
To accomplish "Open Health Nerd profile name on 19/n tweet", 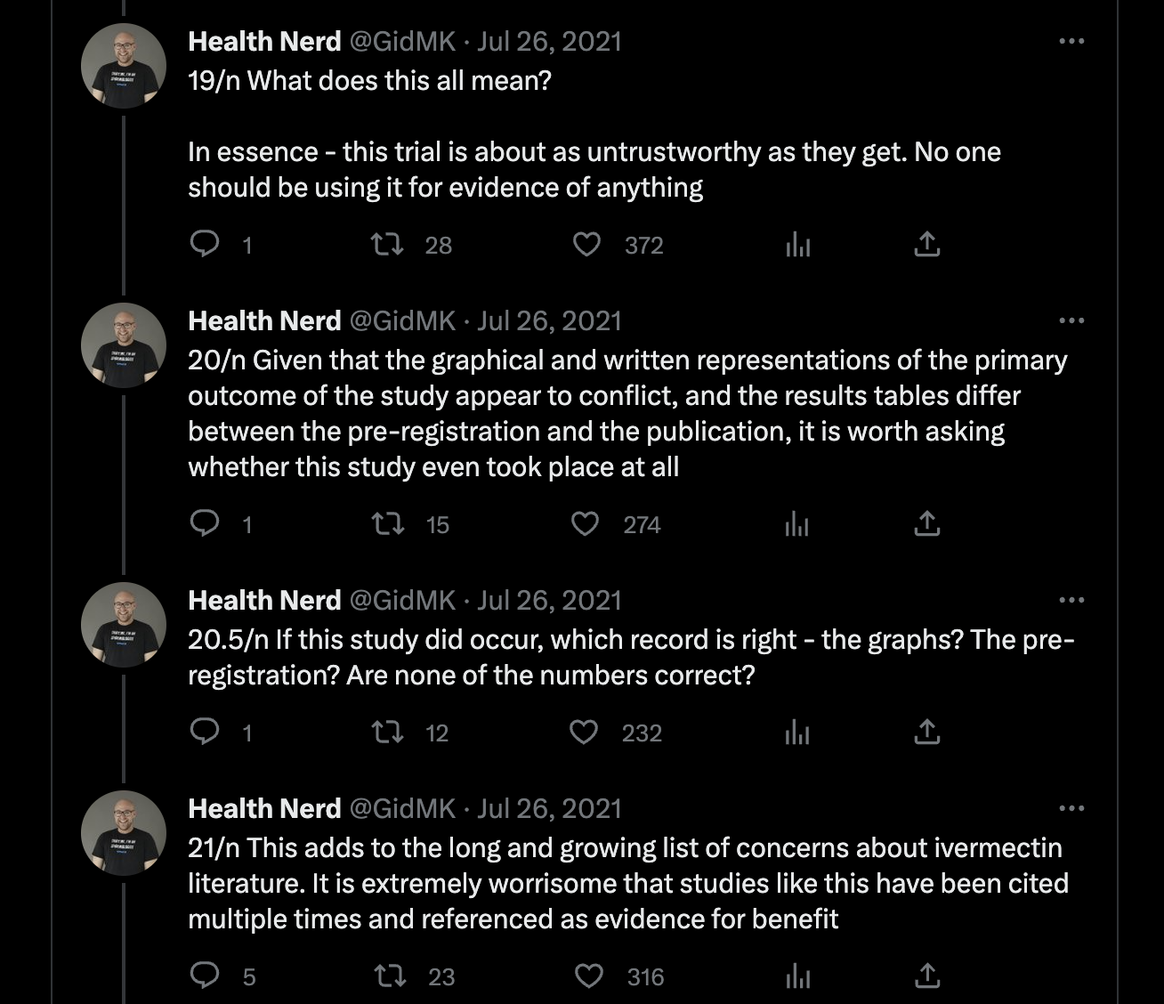I will [264, 41].
